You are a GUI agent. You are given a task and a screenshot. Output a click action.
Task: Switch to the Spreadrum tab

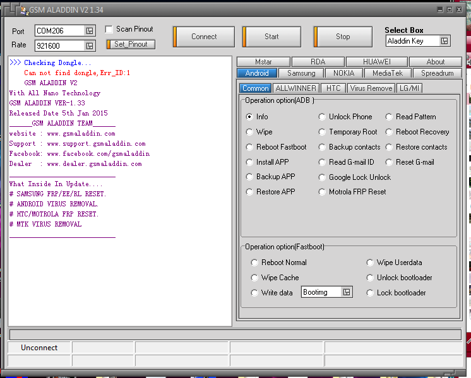pyautogui.click(x=437, y=73)
